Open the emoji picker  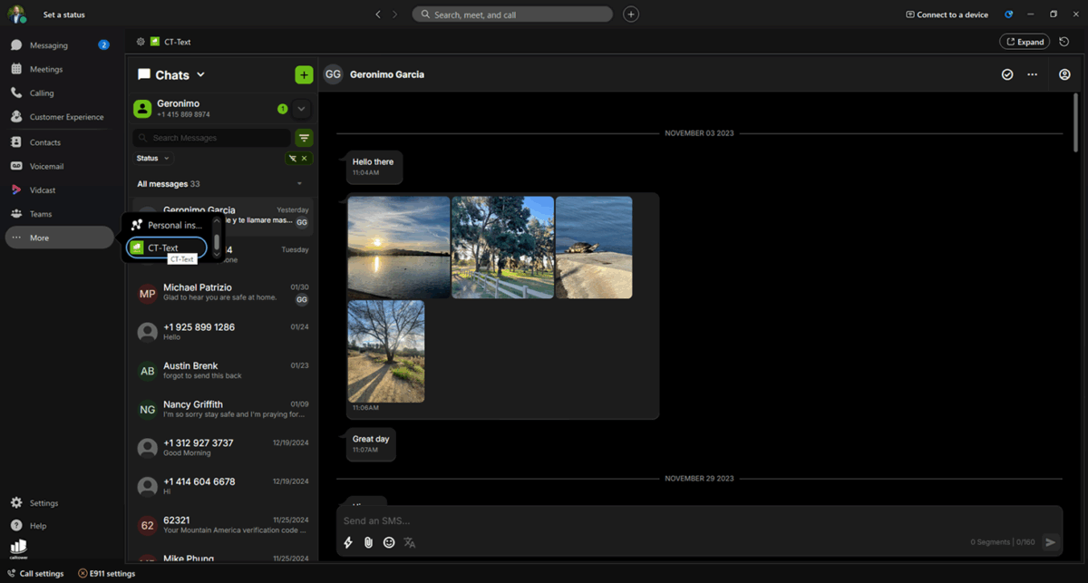click(x=389, y=542)
